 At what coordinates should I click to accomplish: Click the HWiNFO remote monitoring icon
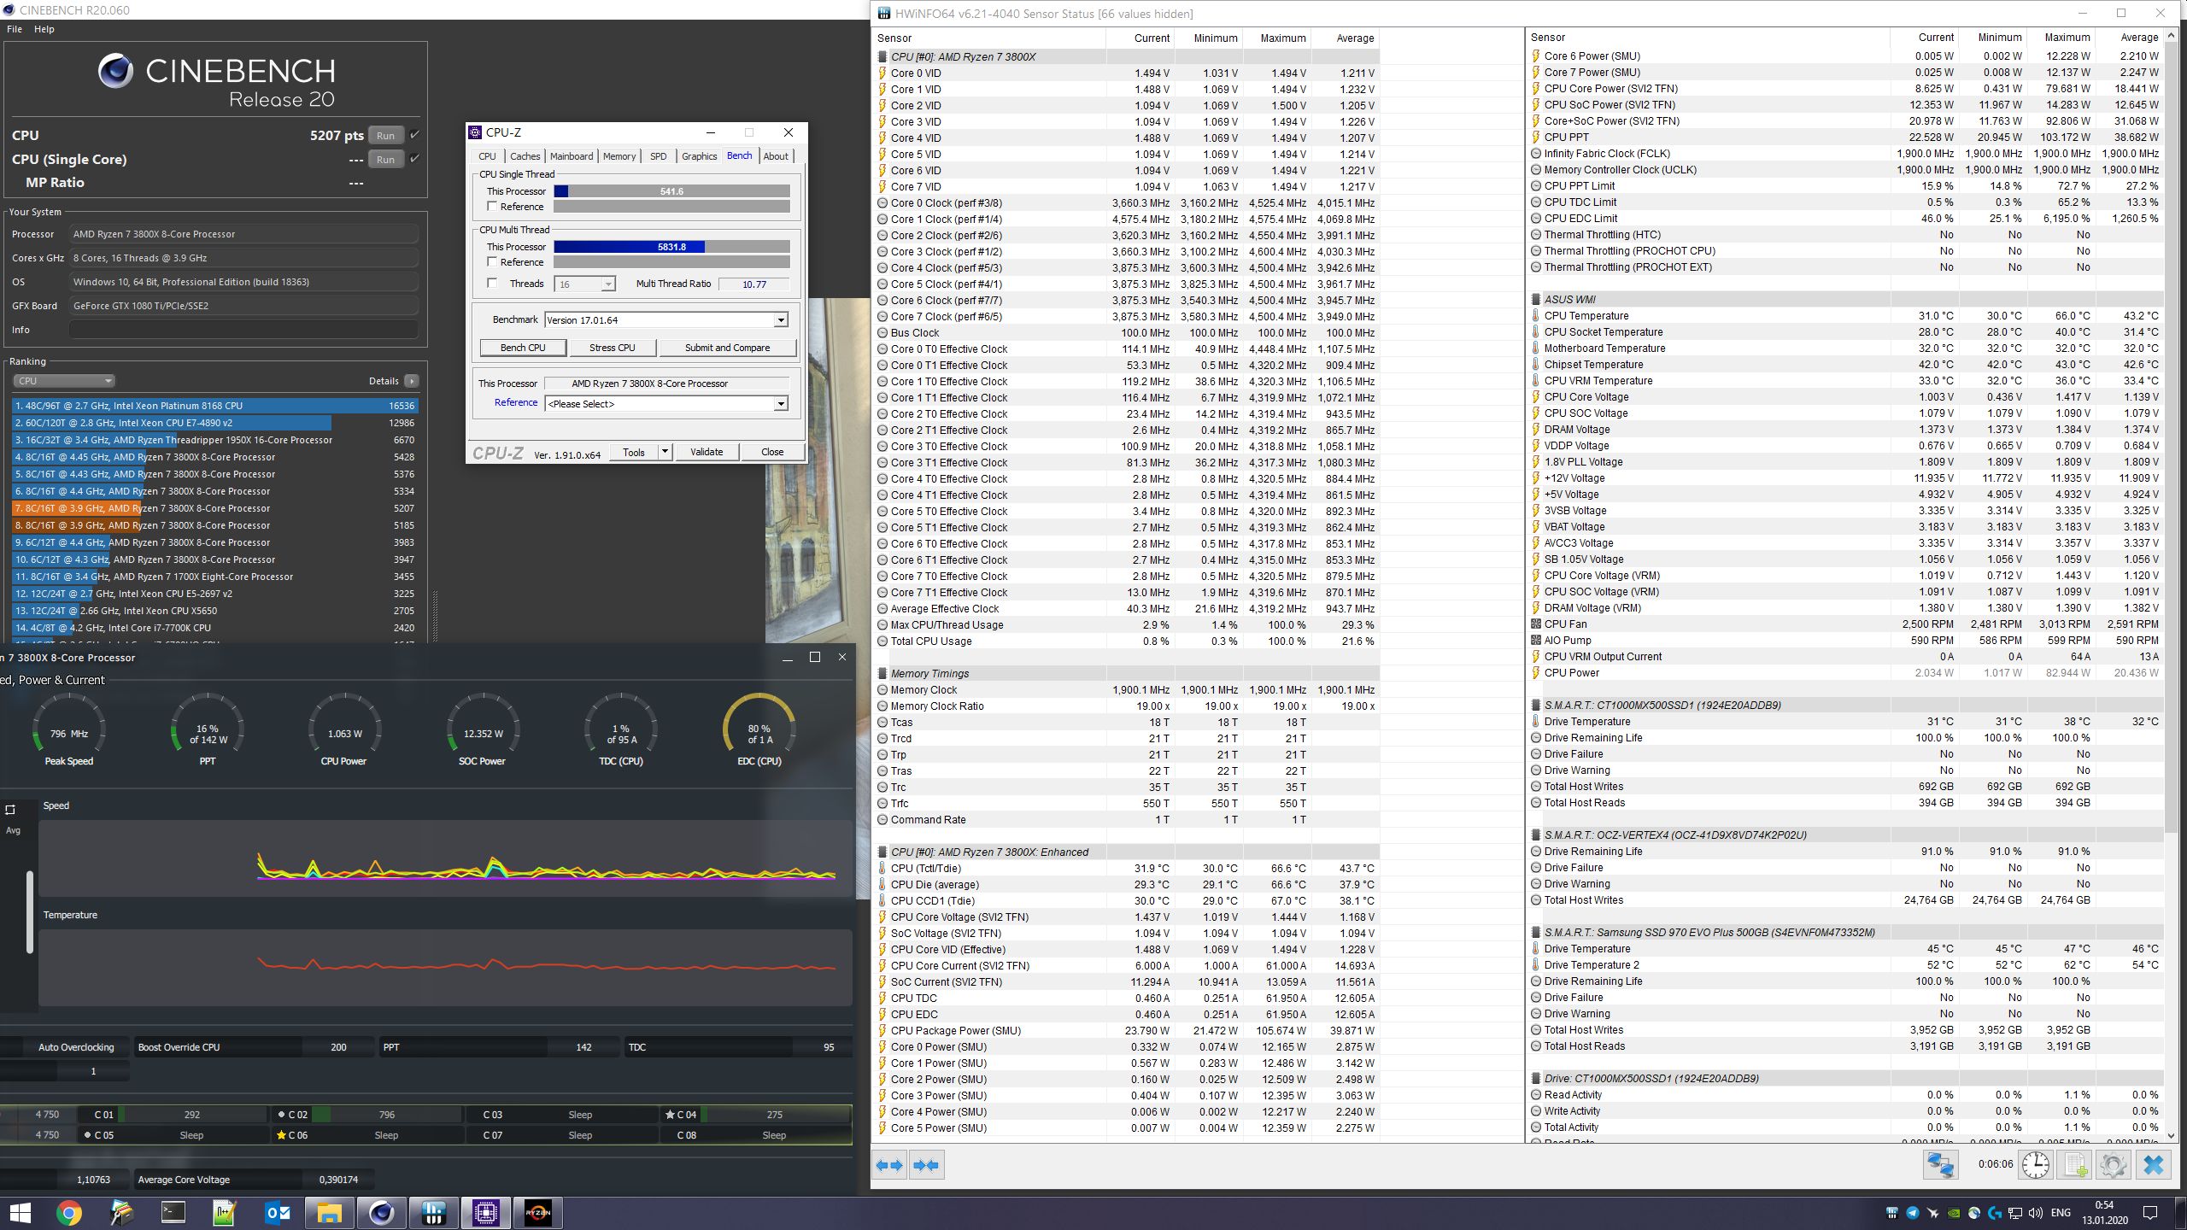1940,1165
